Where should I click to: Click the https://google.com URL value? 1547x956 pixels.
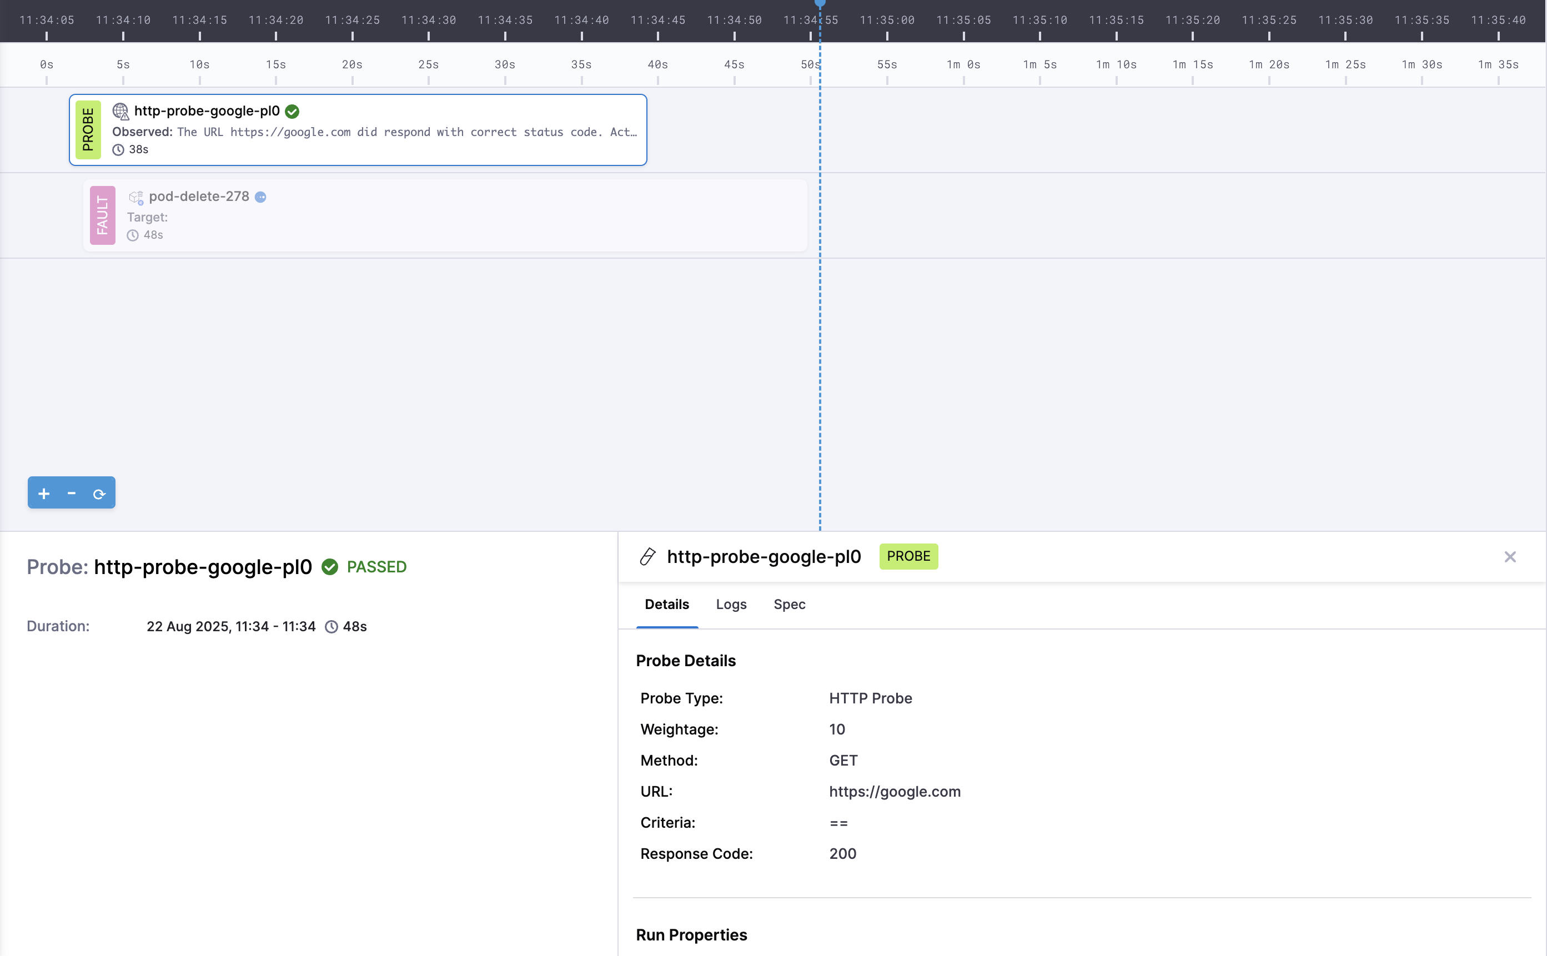coord(895,791)
